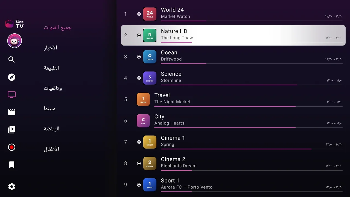Select the Cinema 2 channel name
This screenshot has width=350, height=197.
tap(173, 159)
